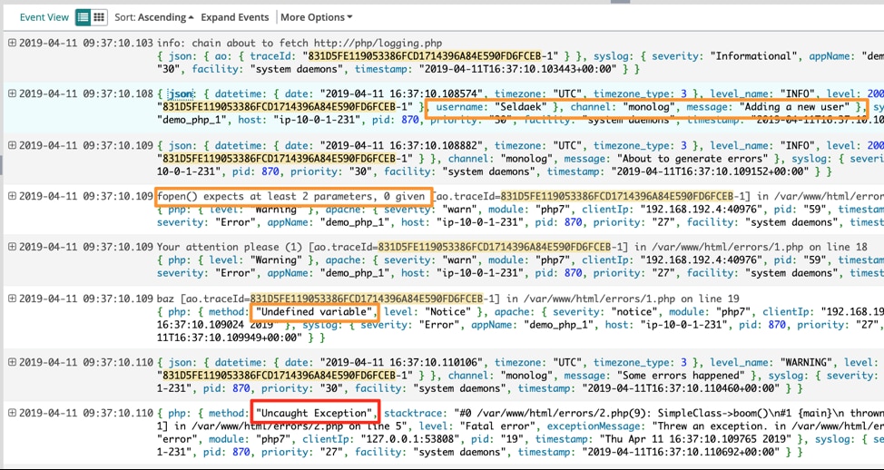Click the "Seldaek" username value

click(525, 106)
